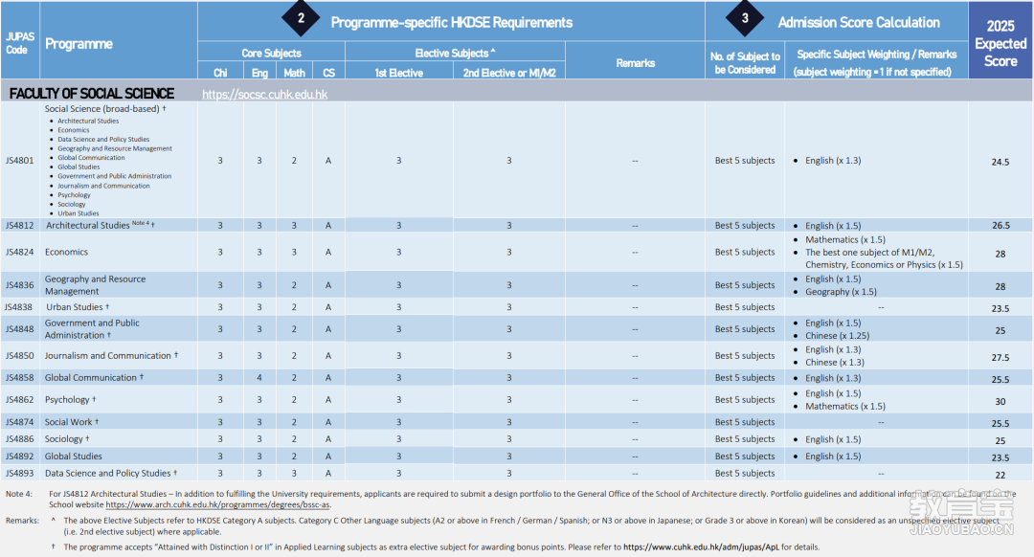Screen dimensions: 1034x557
Task: Select the JS4838 code cell
Action: pyautogui.click(x=18, y=307)
